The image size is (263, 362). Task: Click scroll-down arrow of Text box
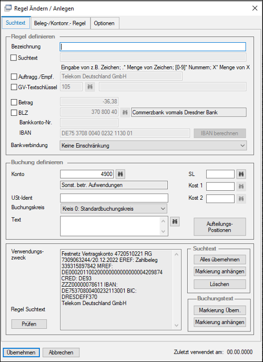point(164,231)
